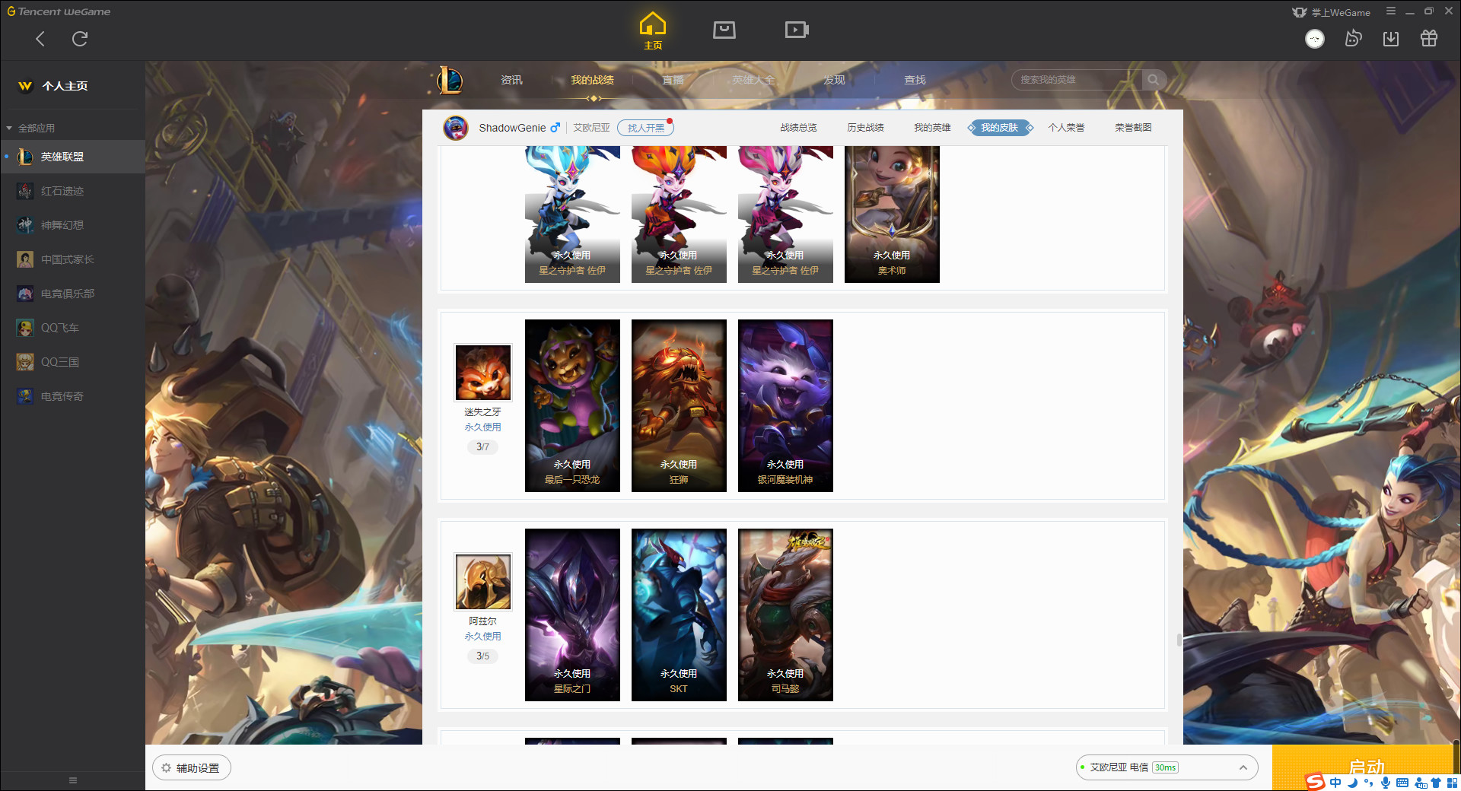The height and width of the screenshot is (791, 1461).
Task: Click the 找人开黑 button
Action: click(x=645, y=128)
